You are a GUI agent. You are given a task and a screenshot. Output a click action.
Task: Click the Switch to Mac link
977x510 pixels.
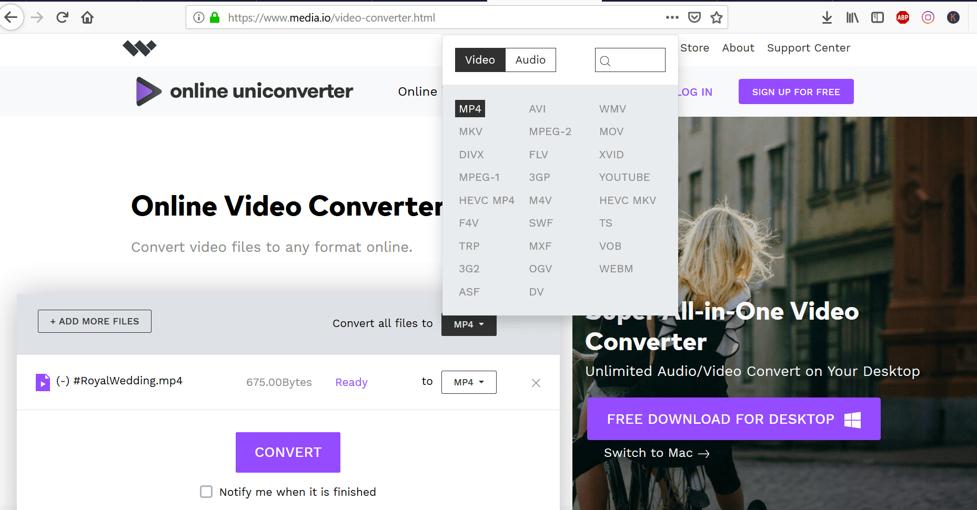click(657, 453)
